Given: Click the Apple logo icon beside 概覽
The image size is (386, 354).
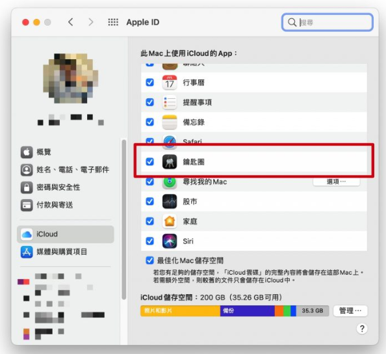Looking at the screenshot, I should pyautogui.click(x=27, y=152).
